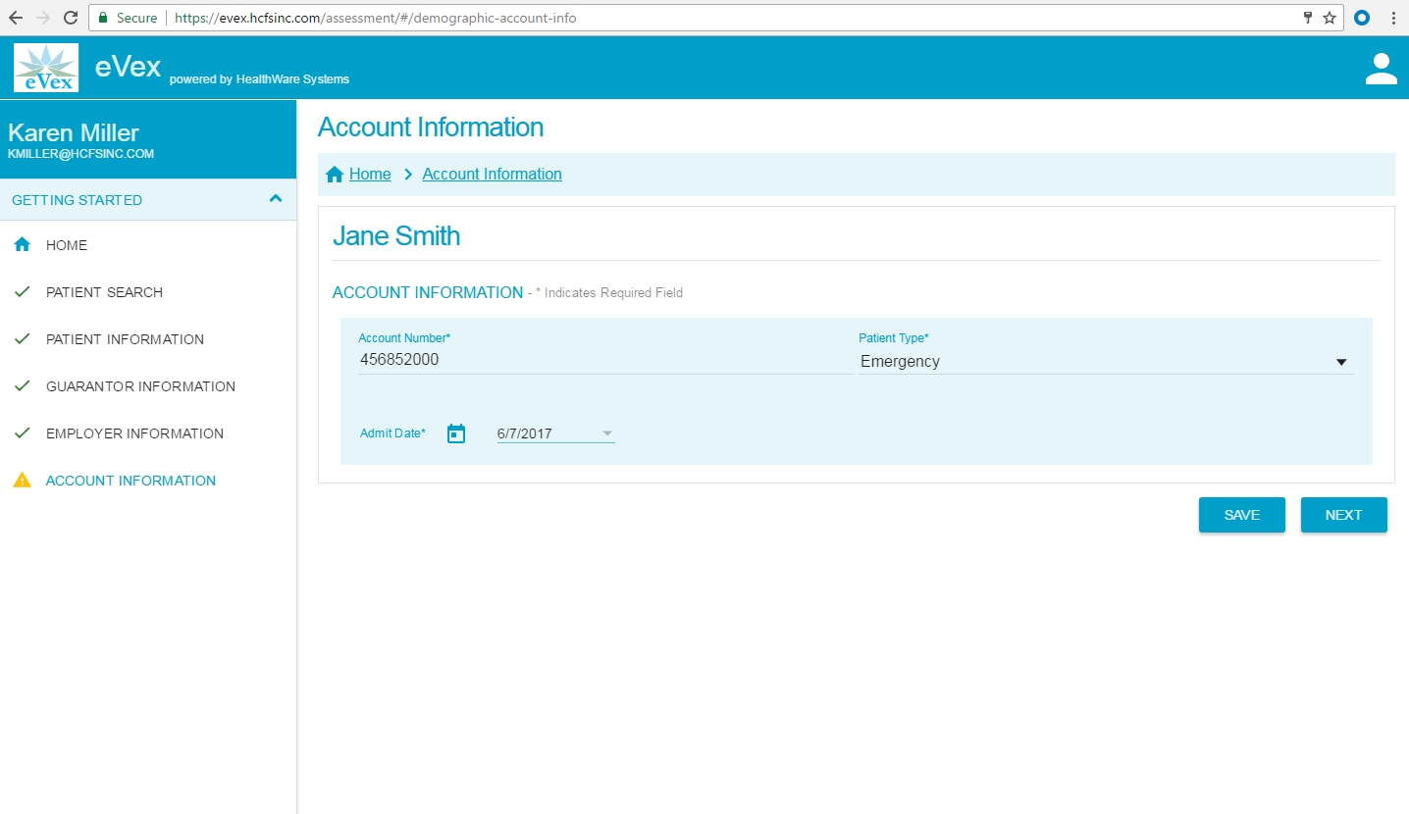Viewport: 1409px width, 814px height.
Task: Collapse the Getting Started section
Action: tap(276, 199)
